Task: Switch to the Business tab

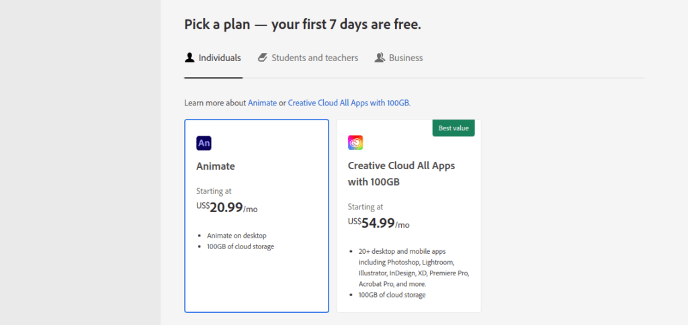Action: (398, 58)
